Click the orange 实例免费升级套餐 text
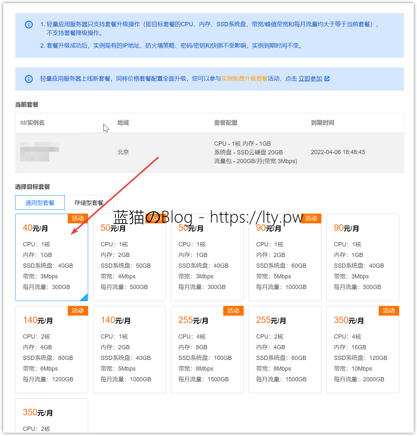417x436 pixels. [x=244, y=79]
